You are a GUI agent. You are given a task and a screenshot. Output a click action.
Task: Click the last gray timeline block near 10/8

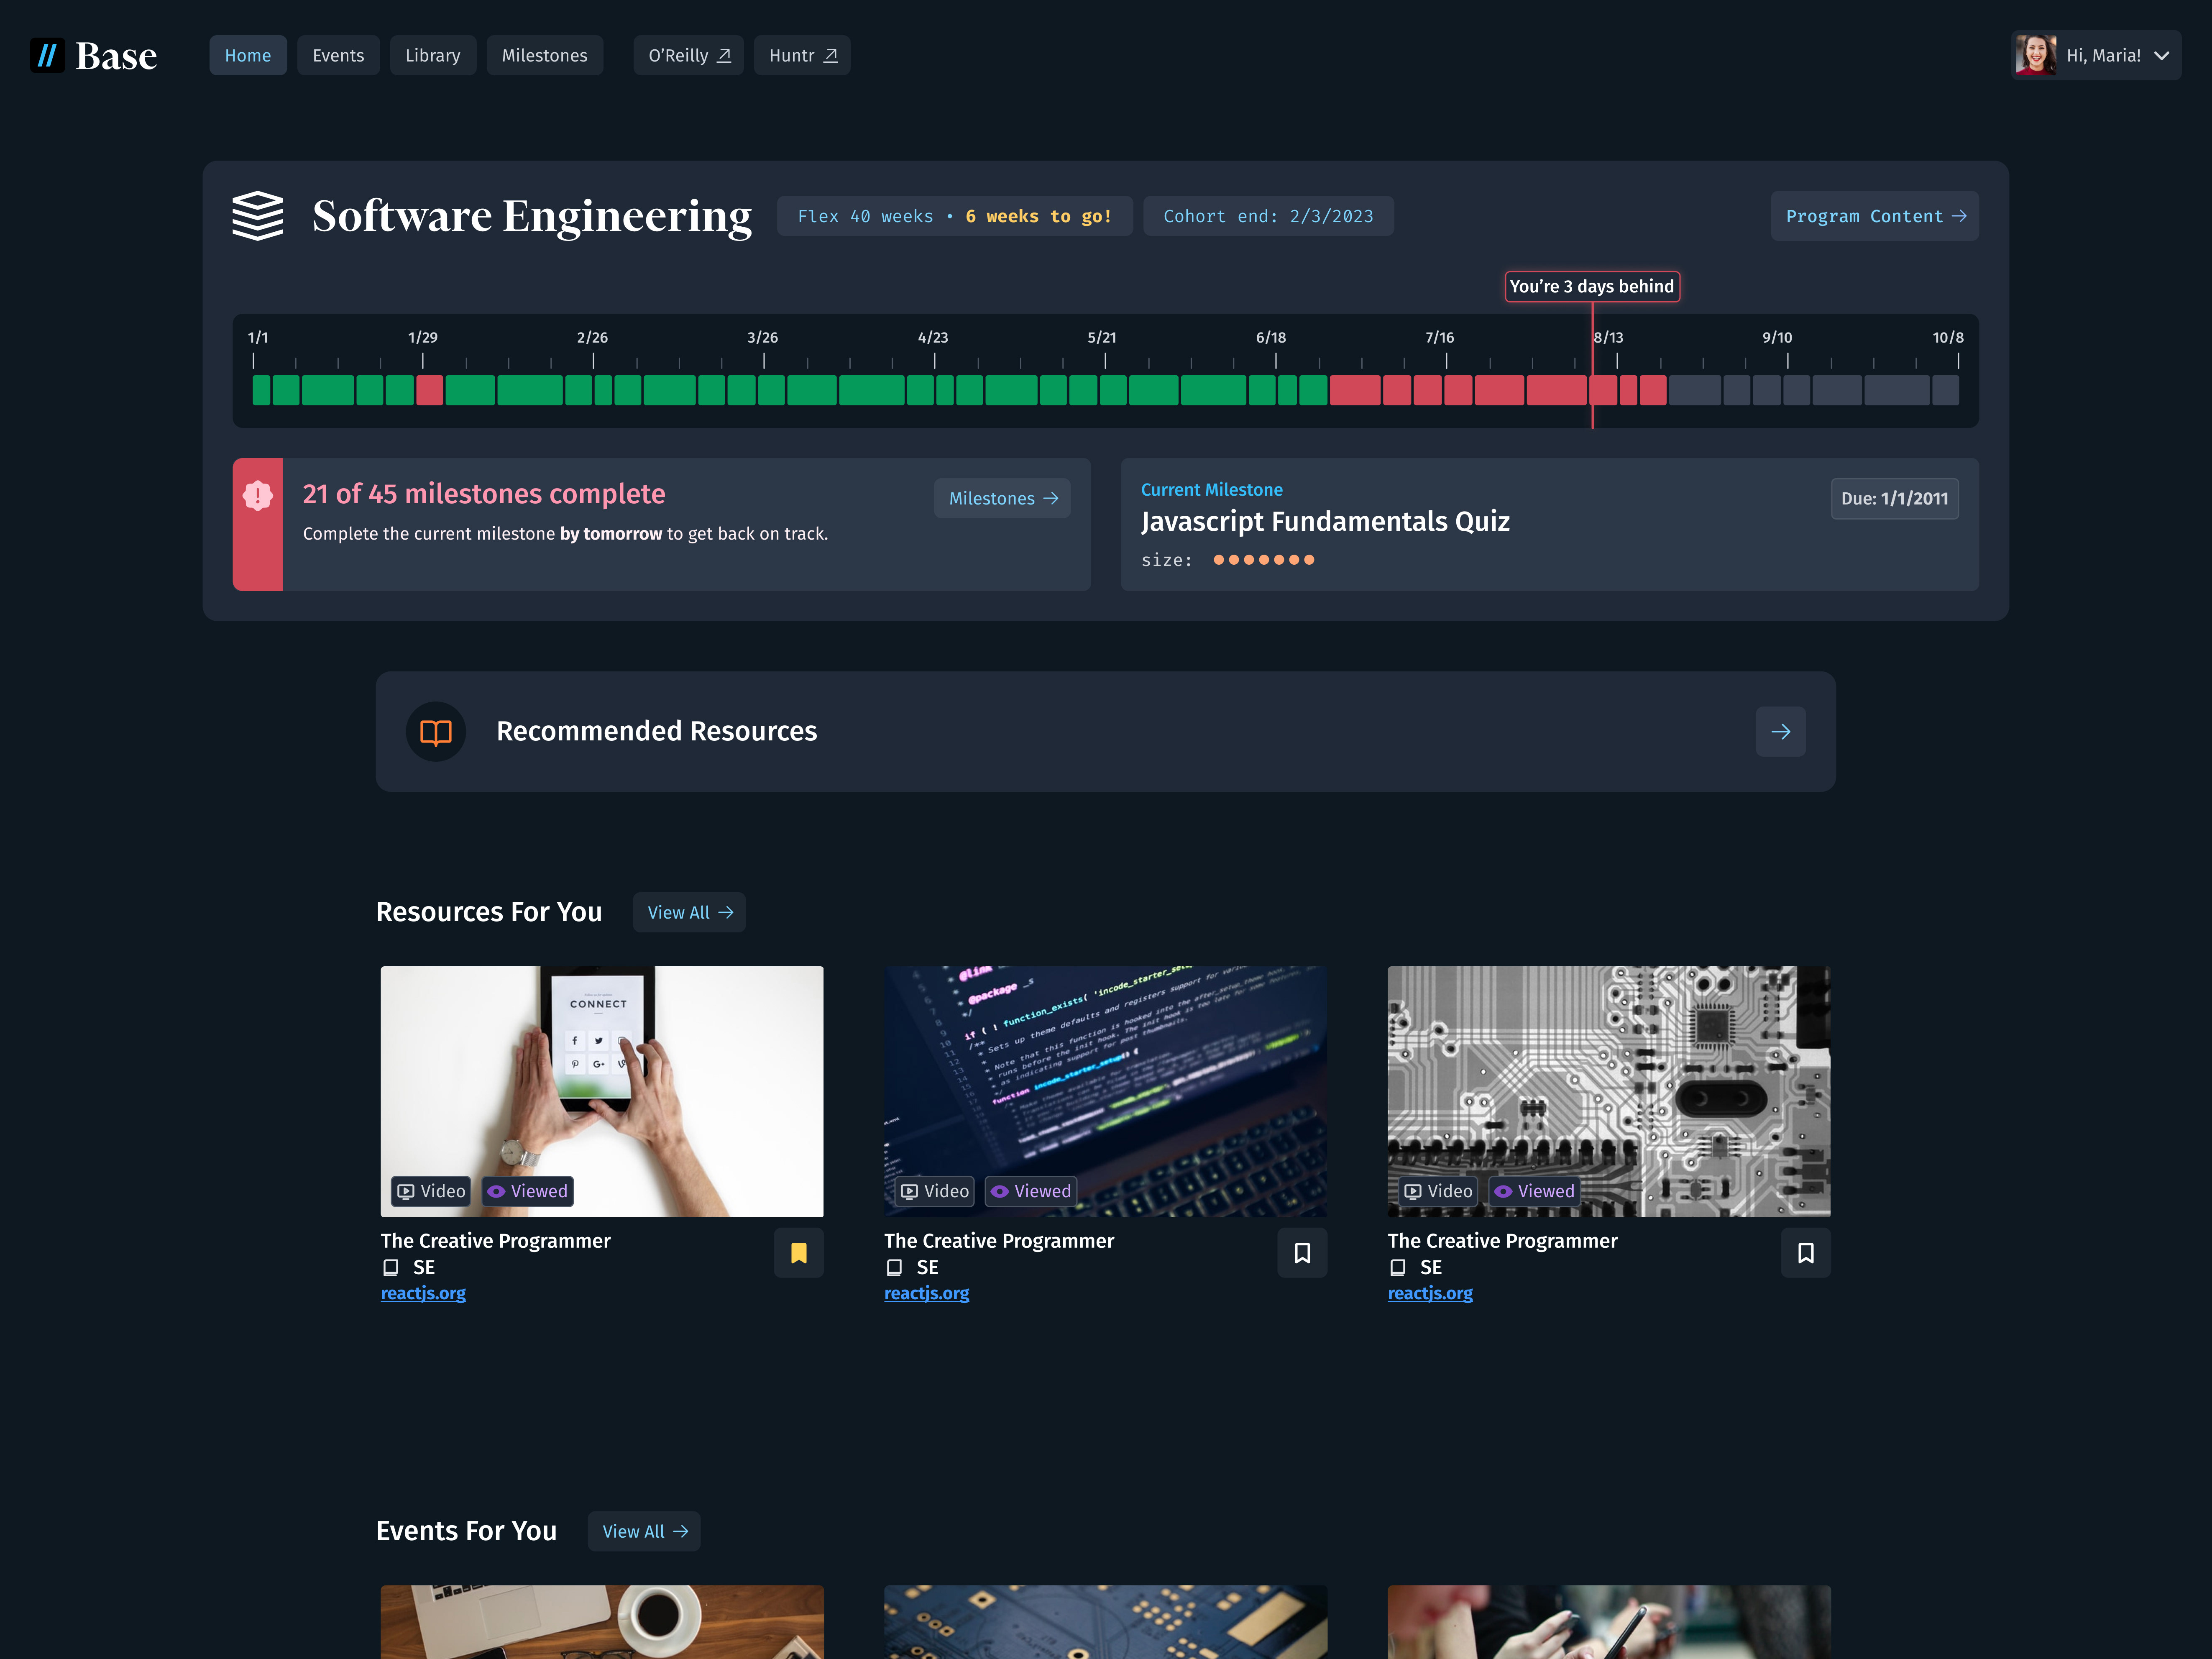1945,390
